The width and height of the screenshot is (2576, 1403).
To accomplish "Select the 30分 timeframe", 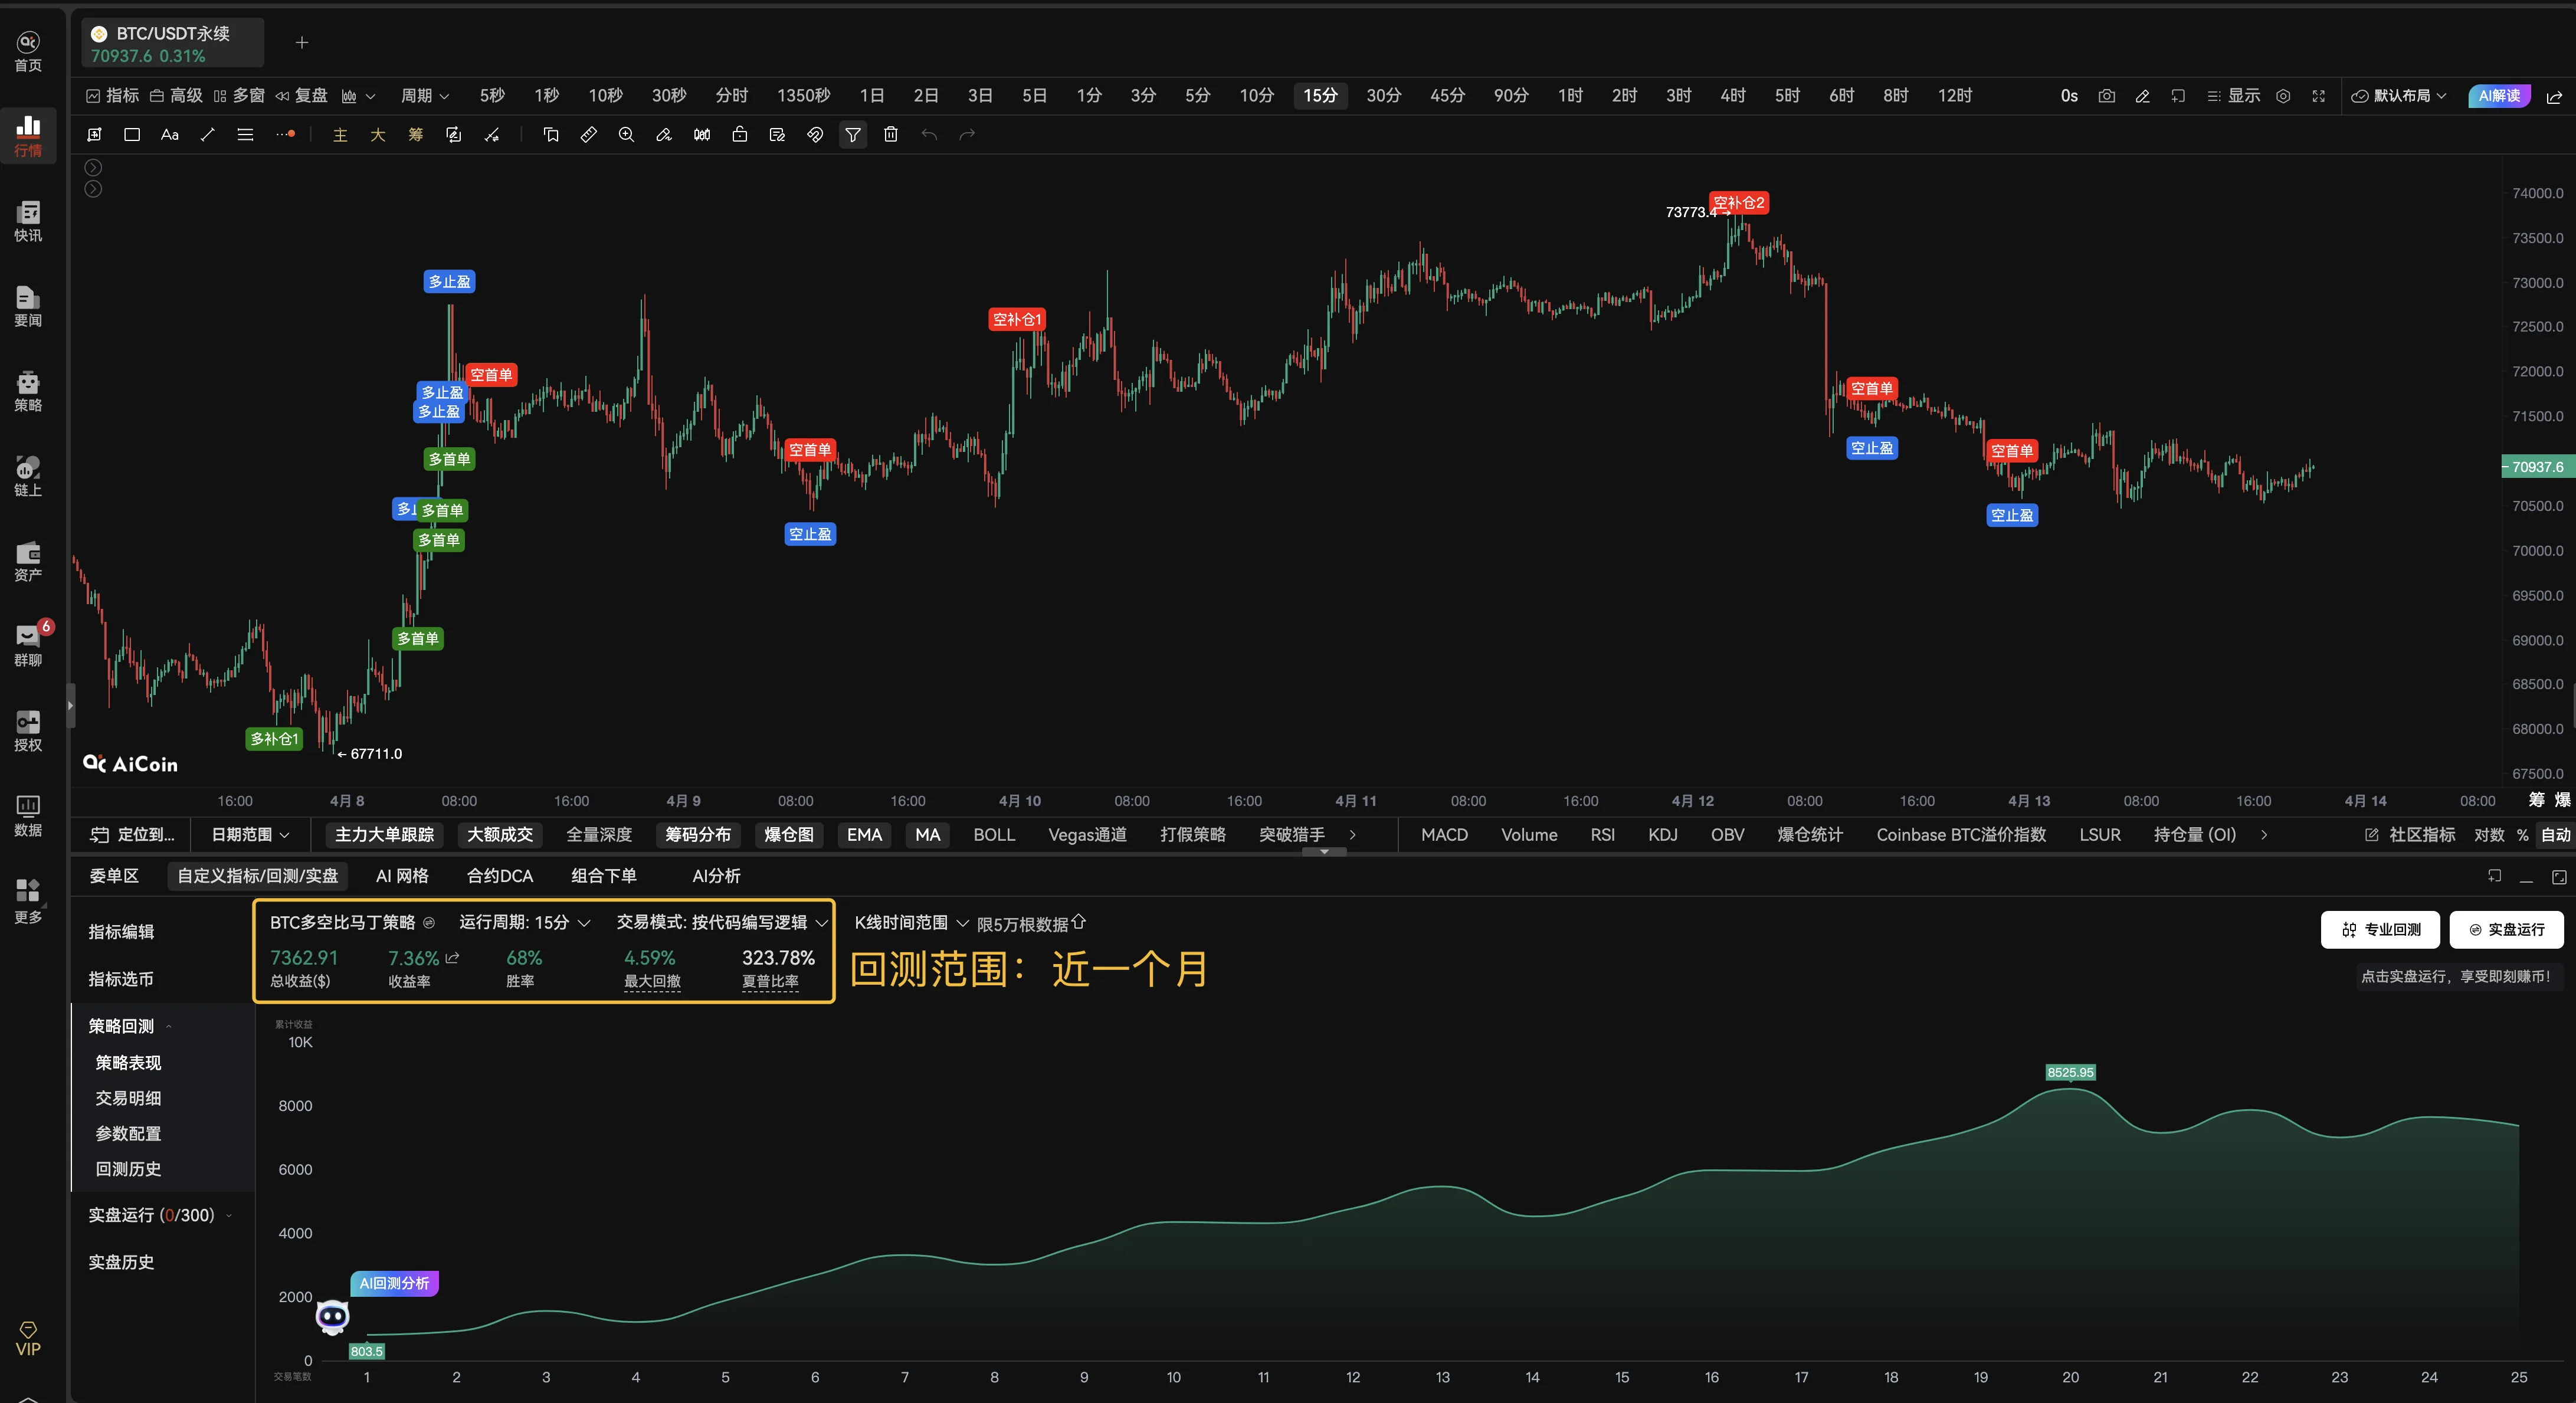I will coord(1383,96).
